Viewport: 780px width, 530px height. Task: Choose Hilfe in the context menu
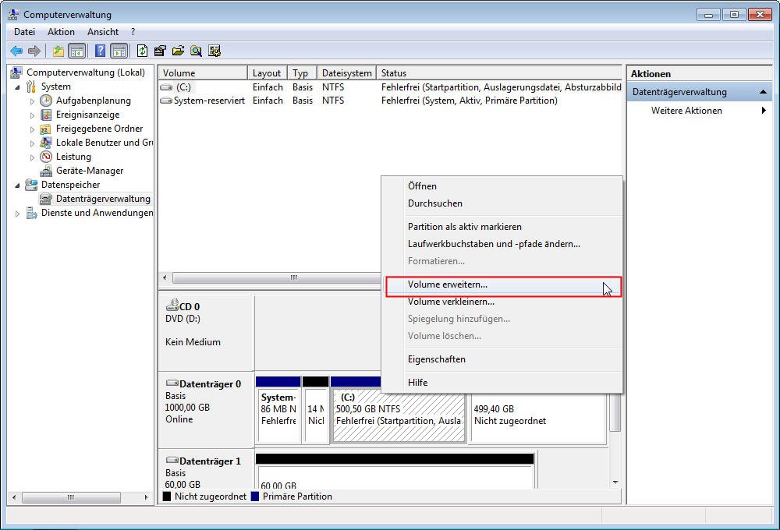[502, 383]
